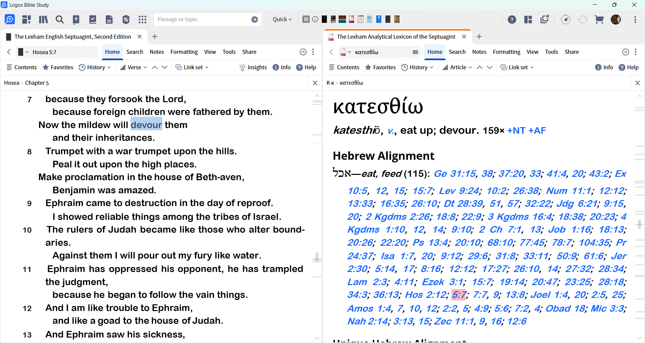Toggle Info sidebar in the Lexicon panel
This screenshot has height=343, width=645.
point(604,67)
